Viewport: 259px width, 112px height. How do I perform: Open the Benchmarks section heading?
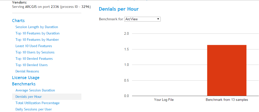[24, 84]
